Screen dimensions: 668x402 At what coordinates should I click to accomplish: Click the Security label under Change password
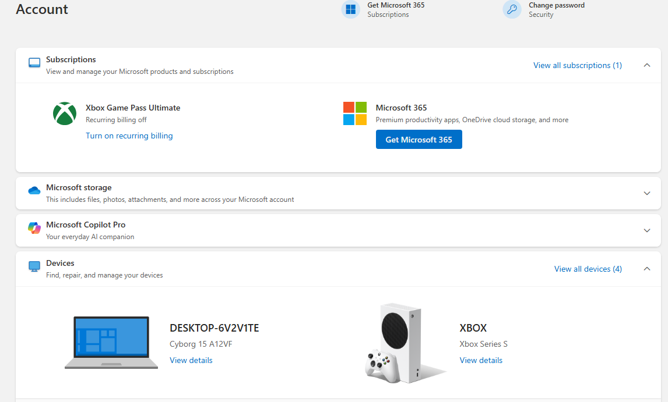coord(541,15)
